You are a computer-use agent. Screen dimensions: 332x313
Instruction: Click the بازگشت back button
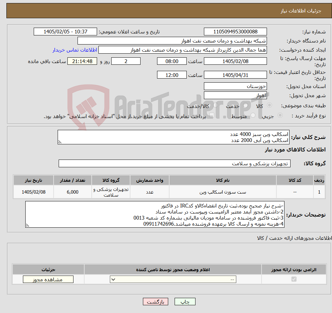(x=155, y=302)
